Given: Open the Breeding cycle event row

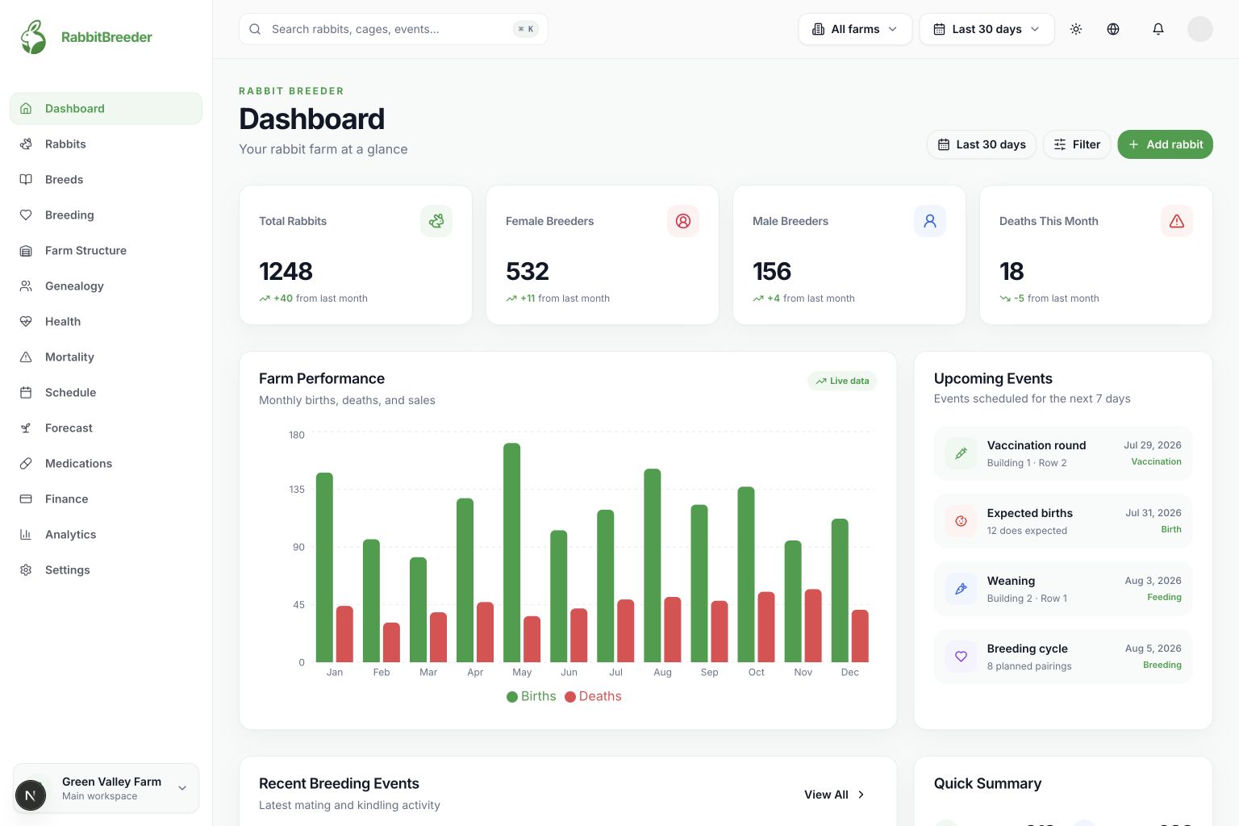Looking at the screenshot, I should click(1063, 657).
